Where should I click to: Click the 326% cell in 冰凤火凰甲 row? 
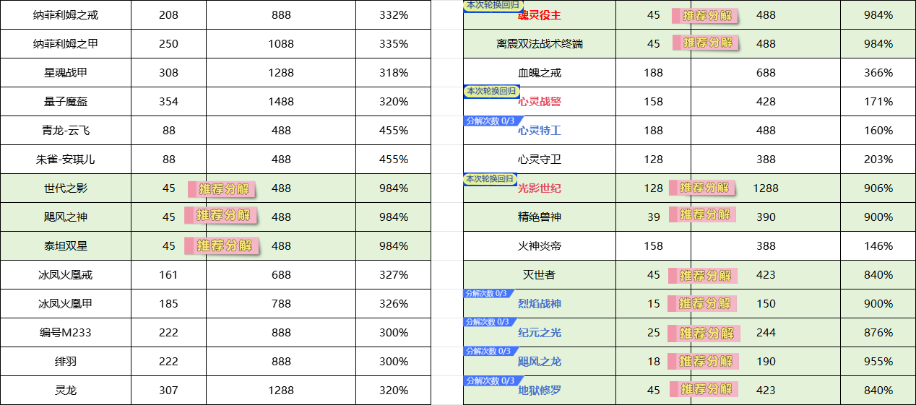393,303
